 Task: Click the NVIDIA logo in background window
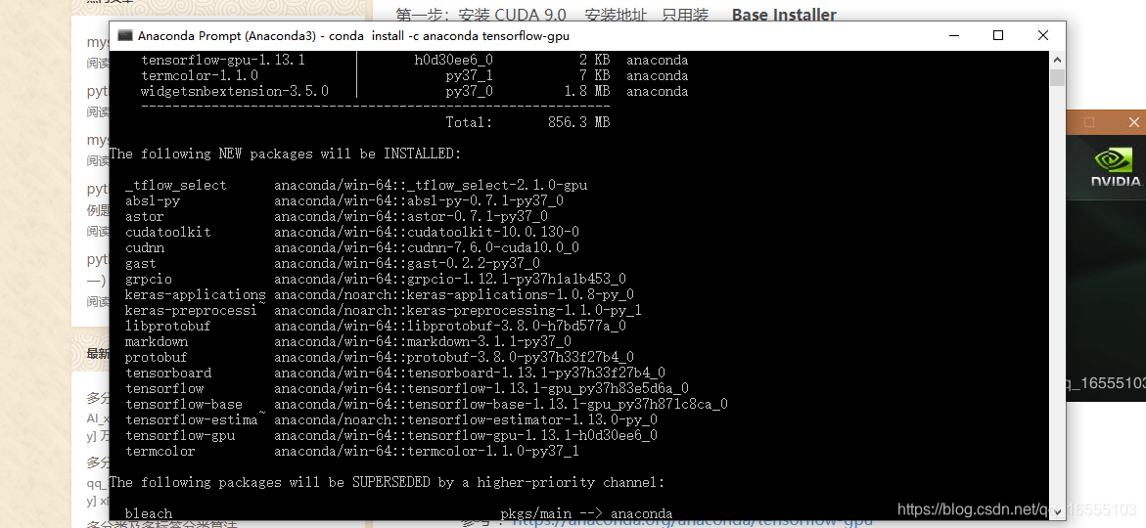click(x=1116, y=167)
